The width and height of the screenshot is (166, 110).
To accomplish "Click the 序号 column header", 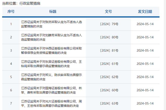I will click(x=11, y=11).
